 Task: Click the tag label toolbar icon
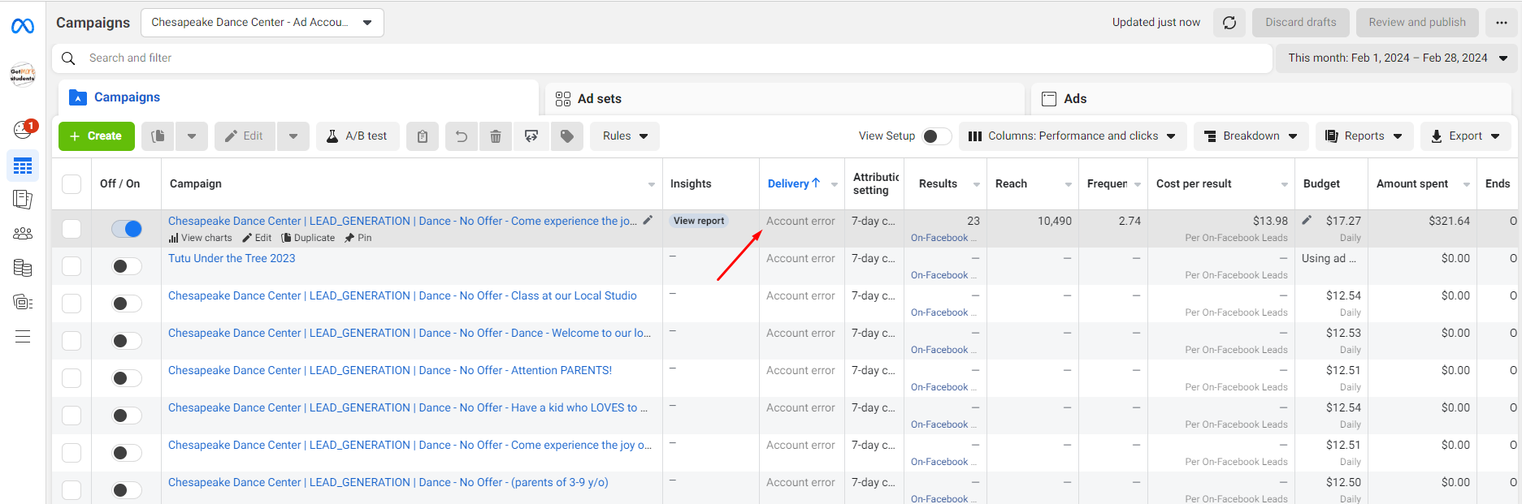(567, 136)
